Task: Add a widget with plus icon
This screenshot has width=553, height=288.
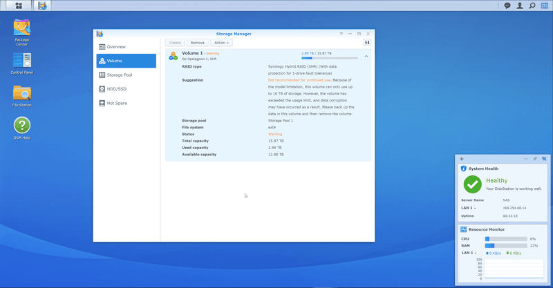Action: point(462,159)
